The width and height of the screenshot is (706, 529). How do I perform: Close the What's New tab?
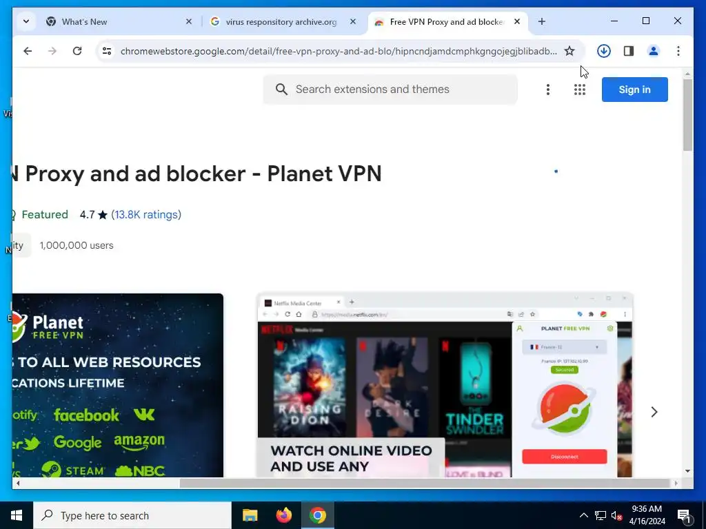189,21
